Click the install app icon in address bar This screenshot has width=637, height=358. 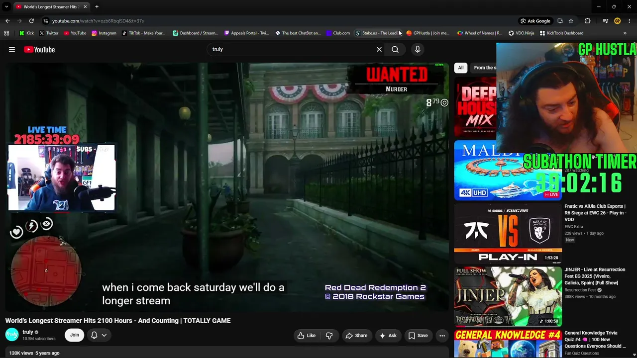[560, 21]
